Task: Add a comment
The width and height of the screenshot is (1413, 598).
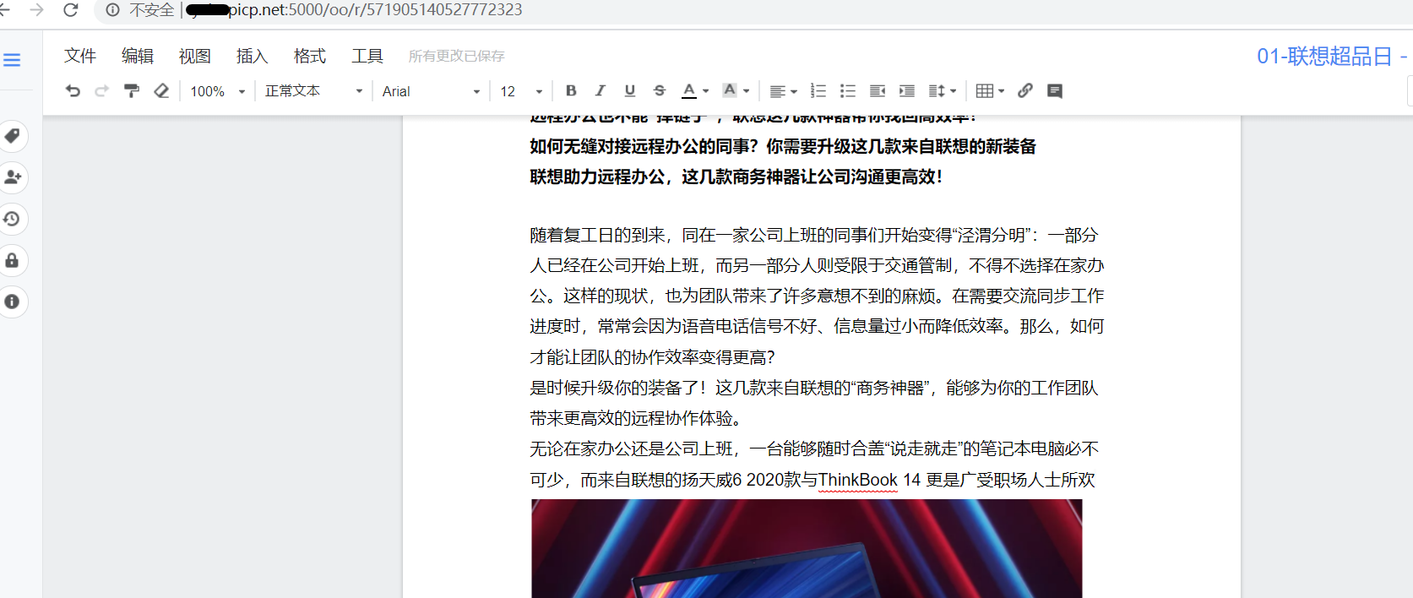Action: tap(1054, 90)
